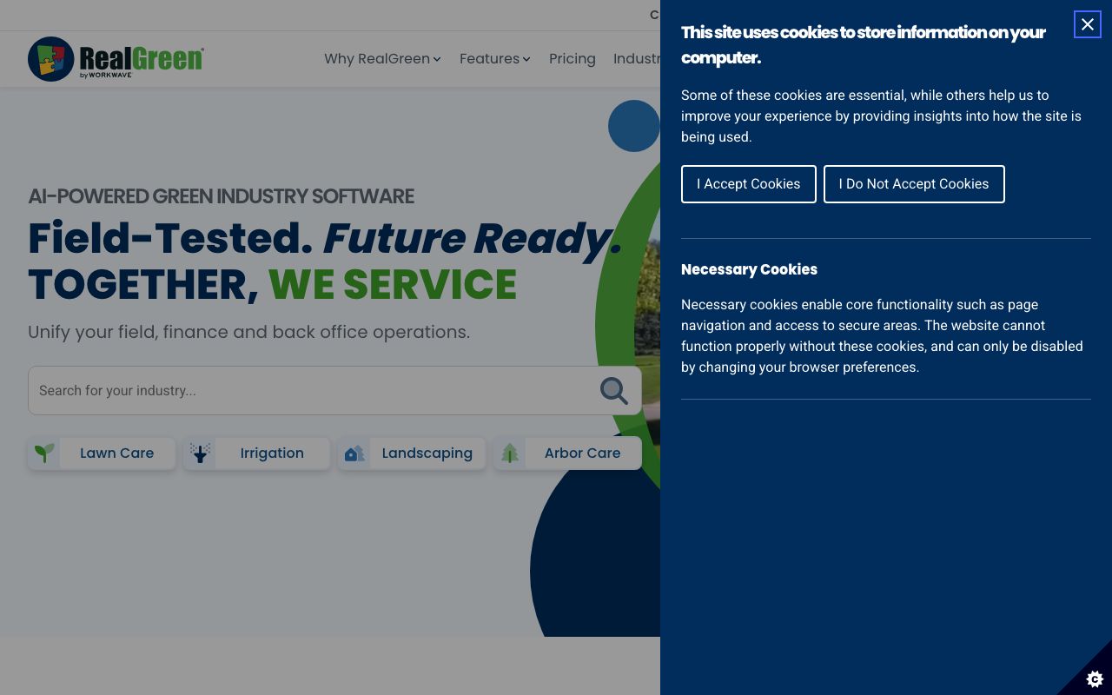Expand the Why RealGreen menu

pos(382,59)
